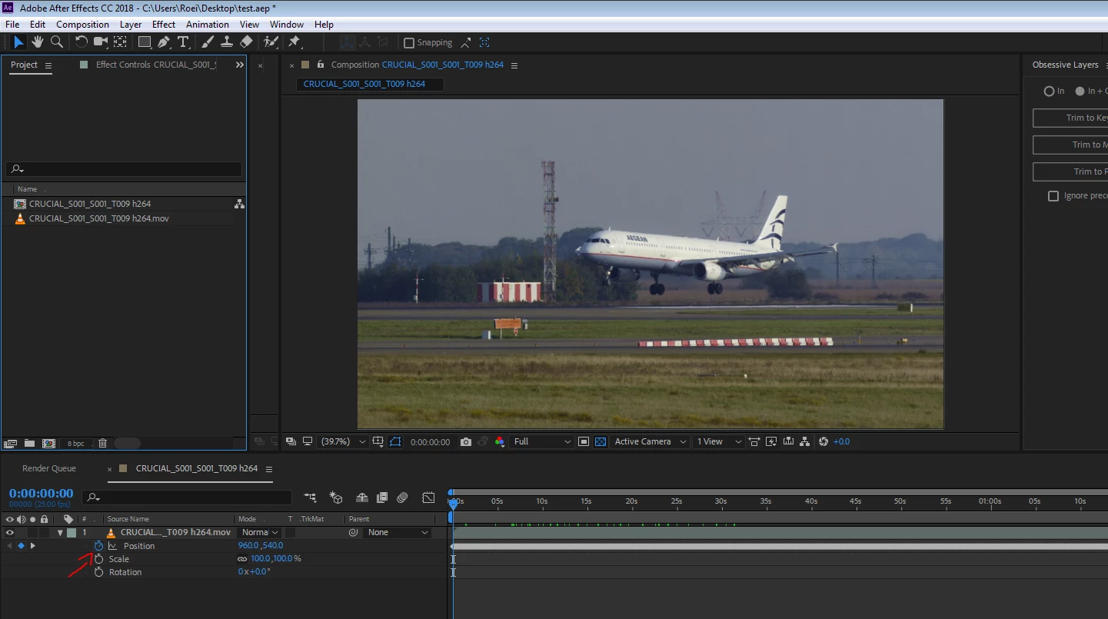1108x619 pixels.
Task: Toggle layer 1 video visibility eye
Action: pos(10,532)
